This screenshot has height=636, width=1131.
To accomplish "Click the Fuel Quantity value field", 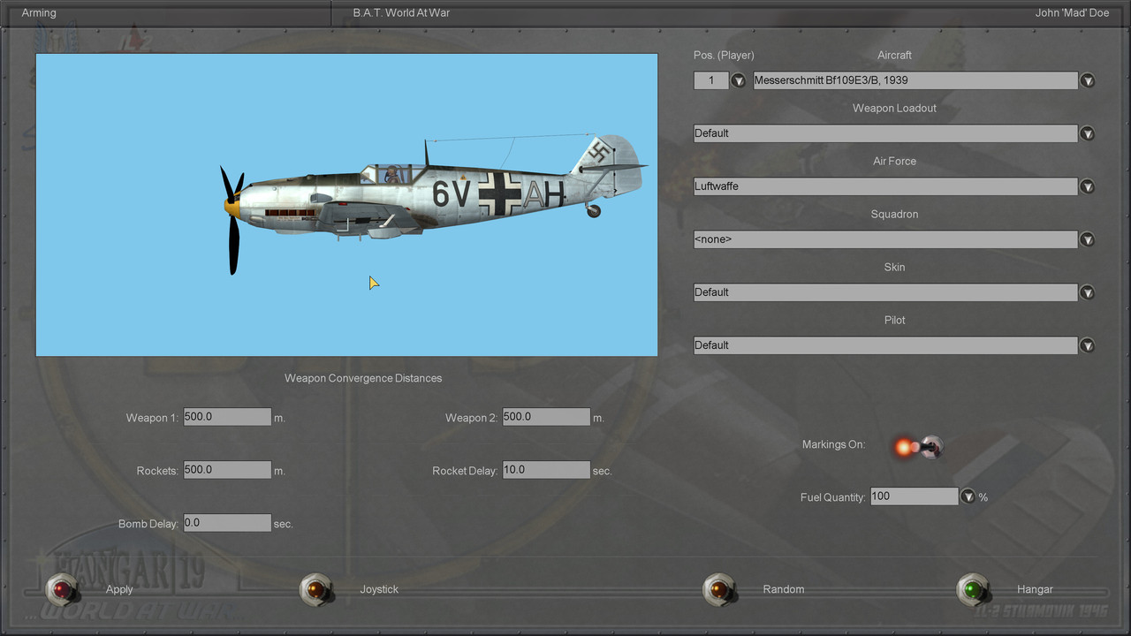I will (x=915, y=496).
